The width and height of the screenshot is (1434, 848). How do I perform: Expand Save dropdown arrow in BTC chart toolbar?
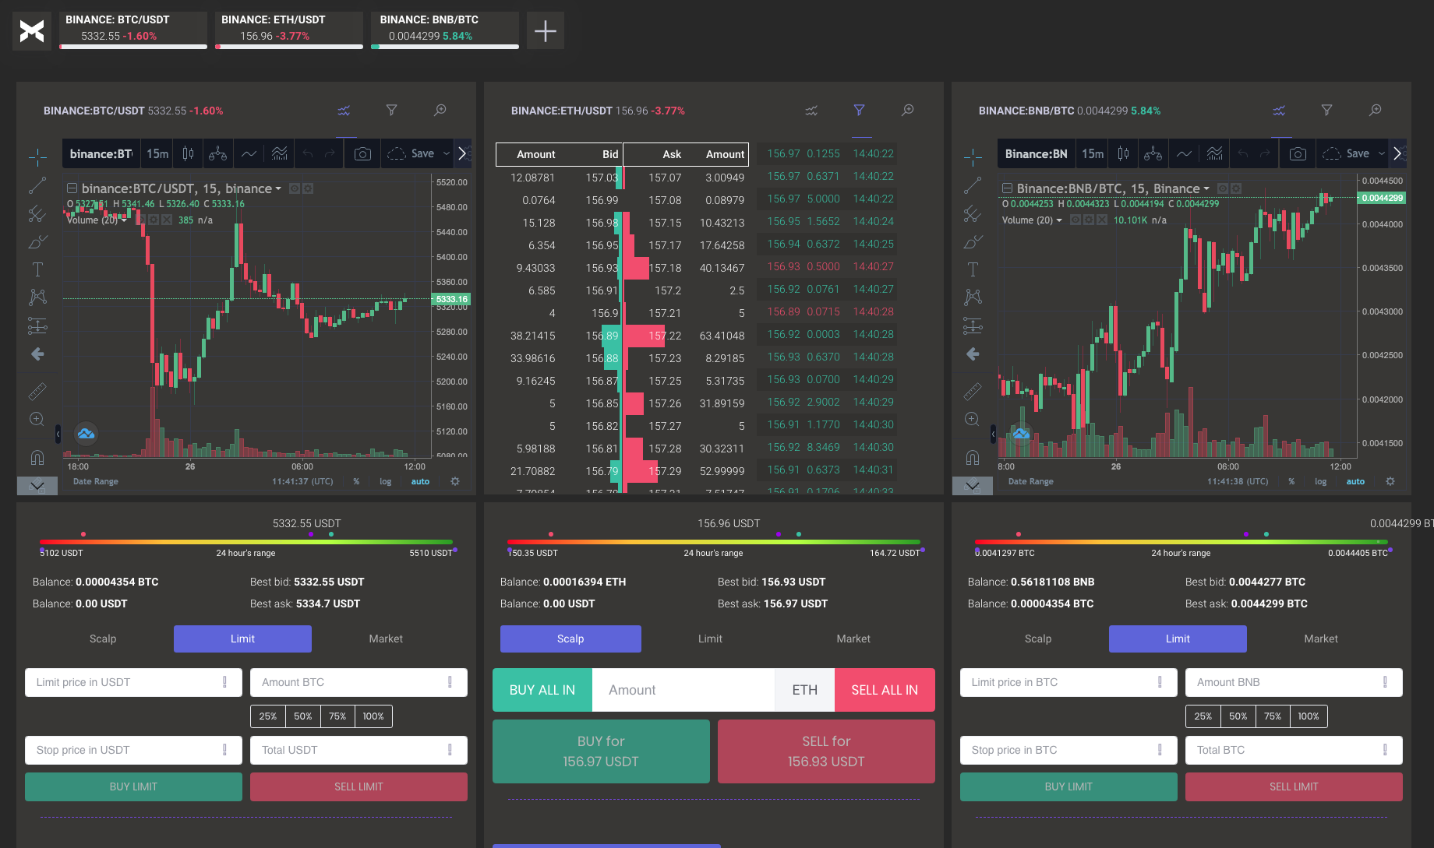[447, 153]
